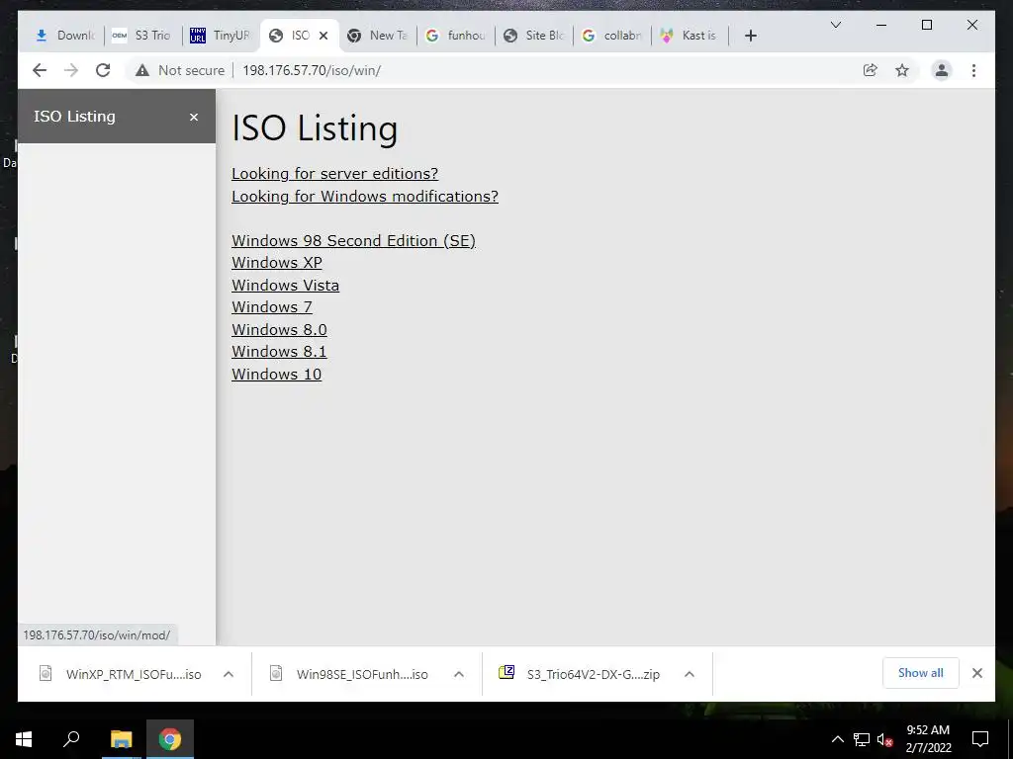Switch to the collabnet Google tab

[613, 36]
